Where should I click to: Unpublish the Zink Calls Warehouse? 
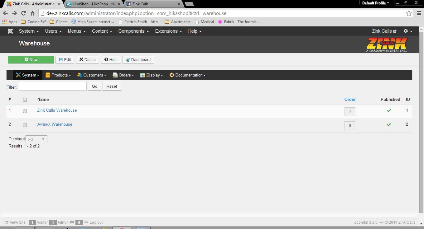click(x=389, y=110)
